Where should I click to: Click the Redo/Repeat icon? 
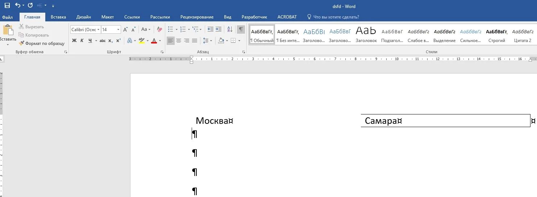(30, 6)
